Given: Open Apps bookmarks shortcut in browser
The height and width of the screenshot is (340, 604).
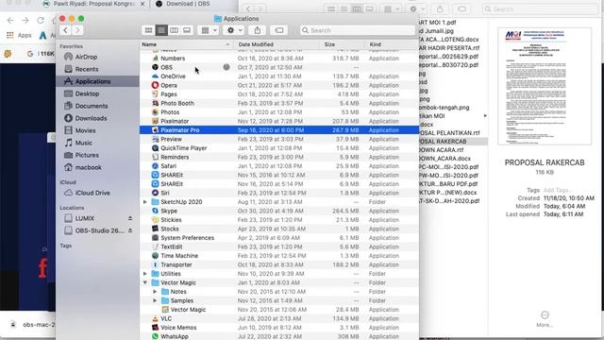Looking at the screenshot, I should coord(19,35).
